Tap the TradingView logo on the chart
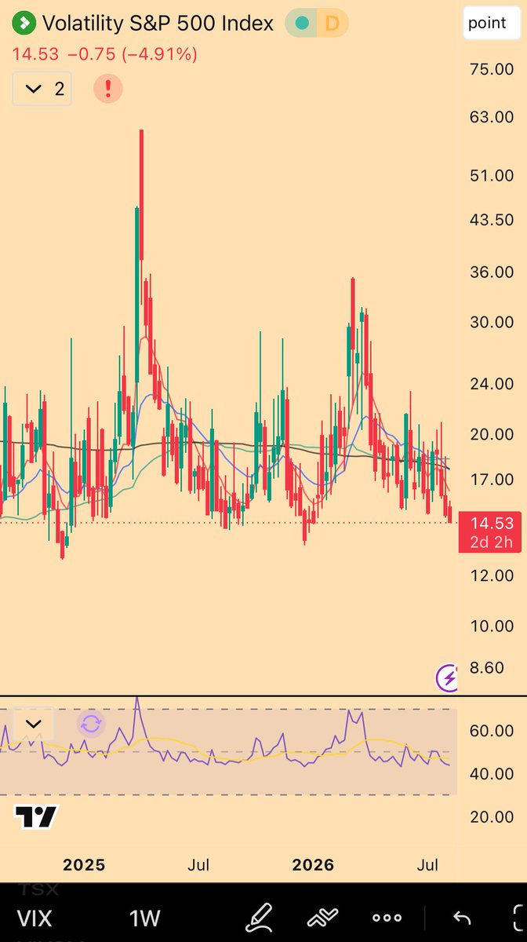This screenshot has height=942, width=527. [36, 817]
